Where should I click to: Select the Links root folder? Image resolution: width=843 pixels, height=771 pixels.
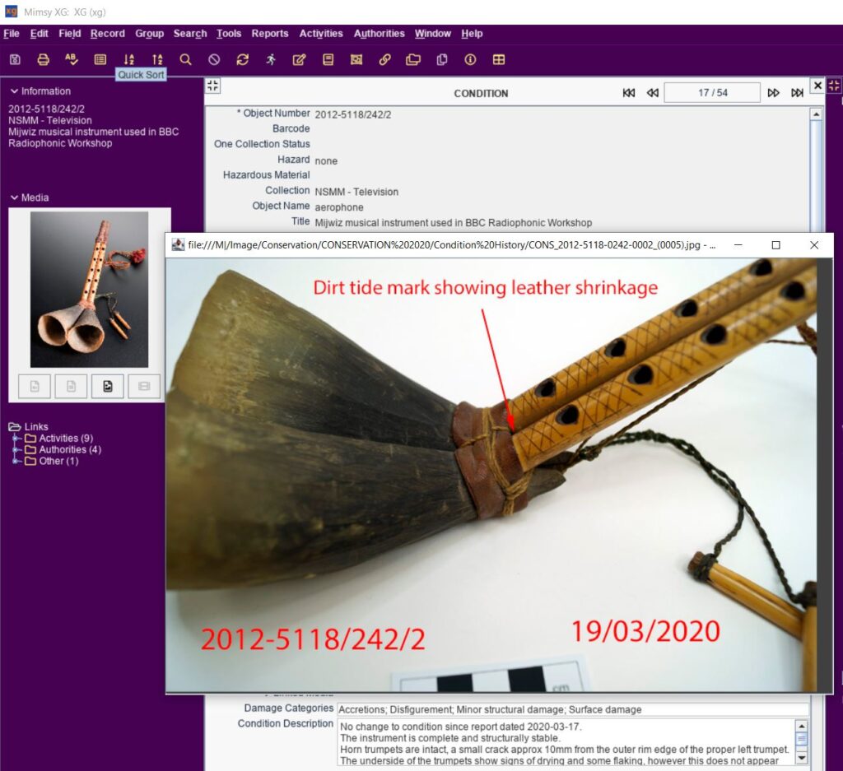point(29,426)
